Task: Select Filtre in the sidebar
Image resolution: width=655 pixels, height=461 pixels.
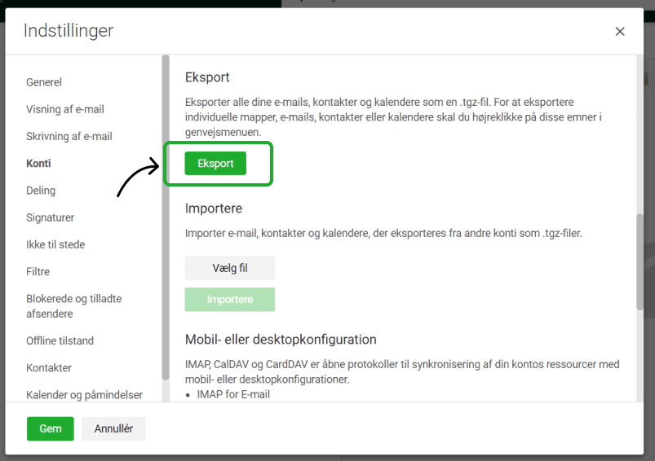Action: (38, 271)
